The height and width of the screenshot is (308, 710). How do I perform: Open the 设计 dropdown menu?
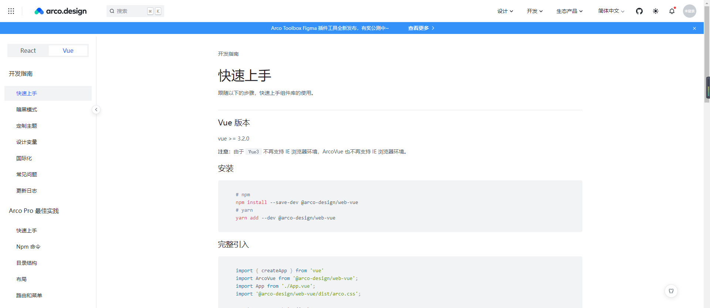click(x=505, y=11)
